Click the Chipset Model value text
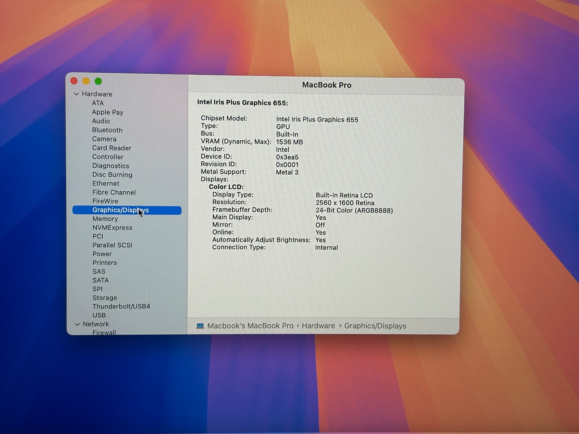 click(317, 120)
